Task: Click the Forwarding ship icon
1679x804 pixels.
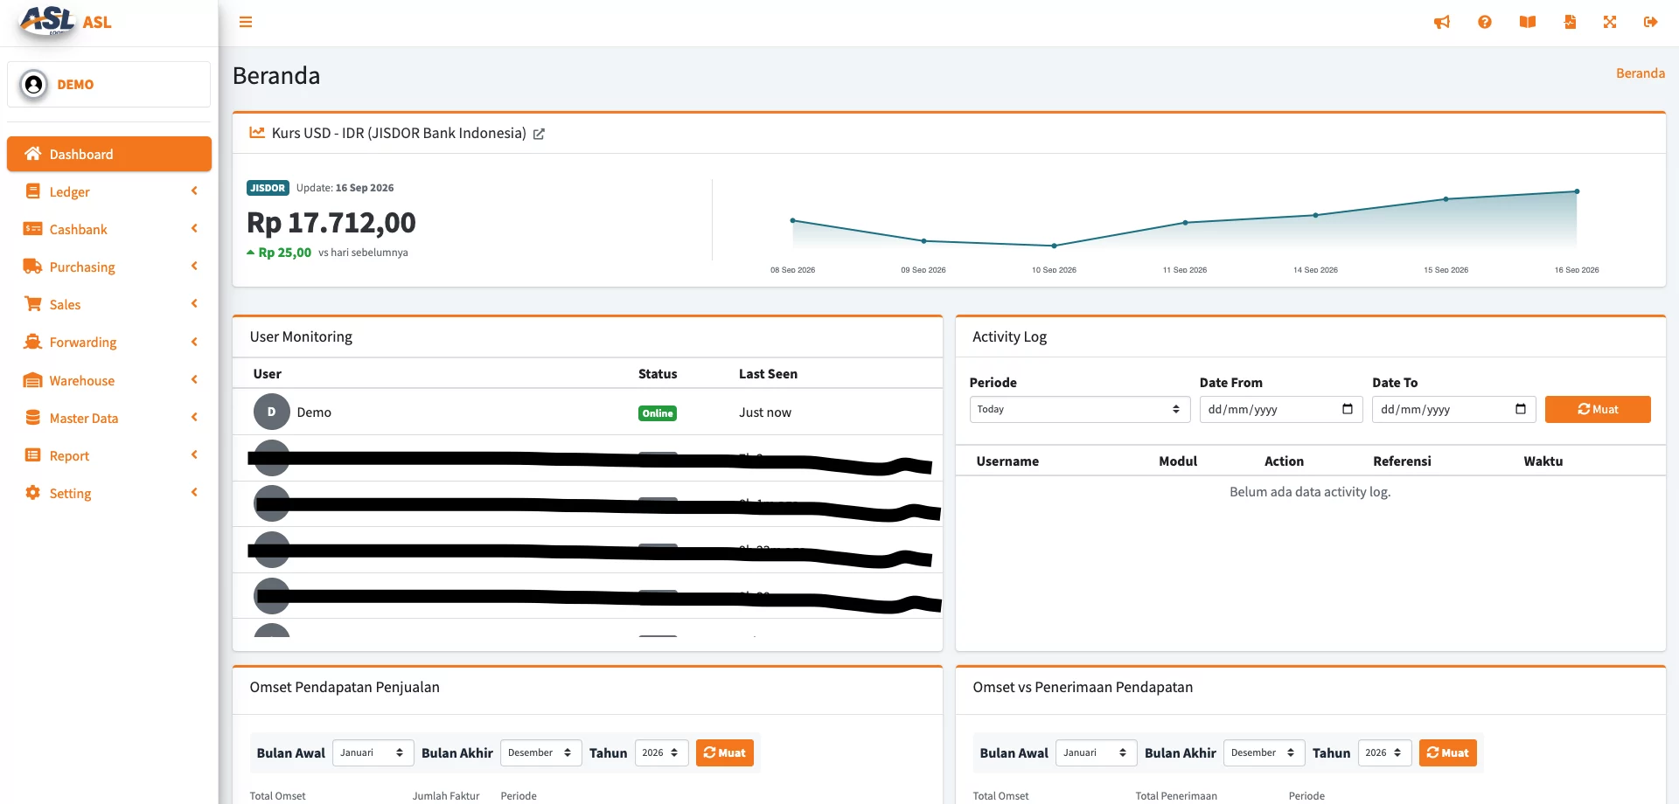Action: (x=33, y=342)
